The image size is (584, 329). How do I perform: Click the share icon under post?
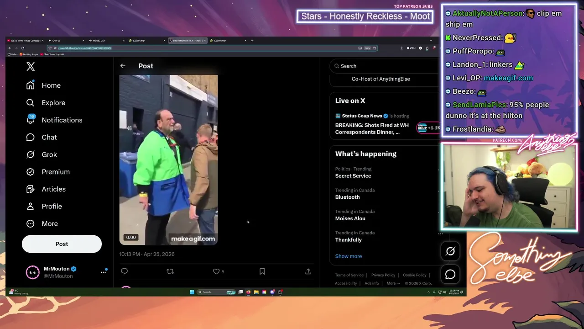308,271
